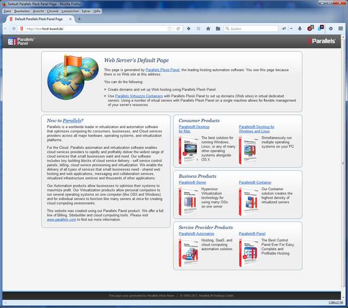
Task: Visit the www.parallels.com link
Action: (61, 220)
